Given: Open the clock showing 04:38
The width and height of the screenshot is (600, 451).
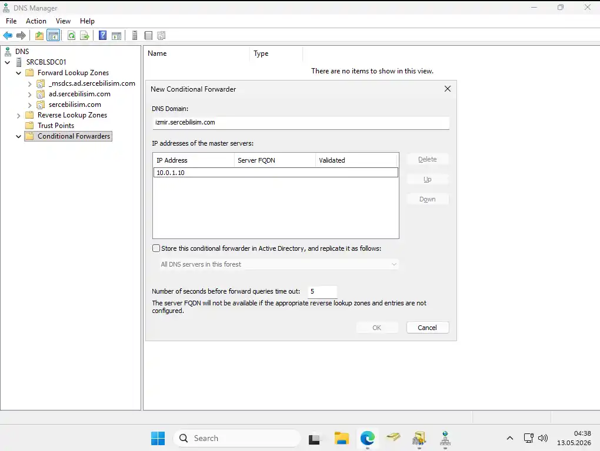Looking at the screenshot, I should click(574, 438).
